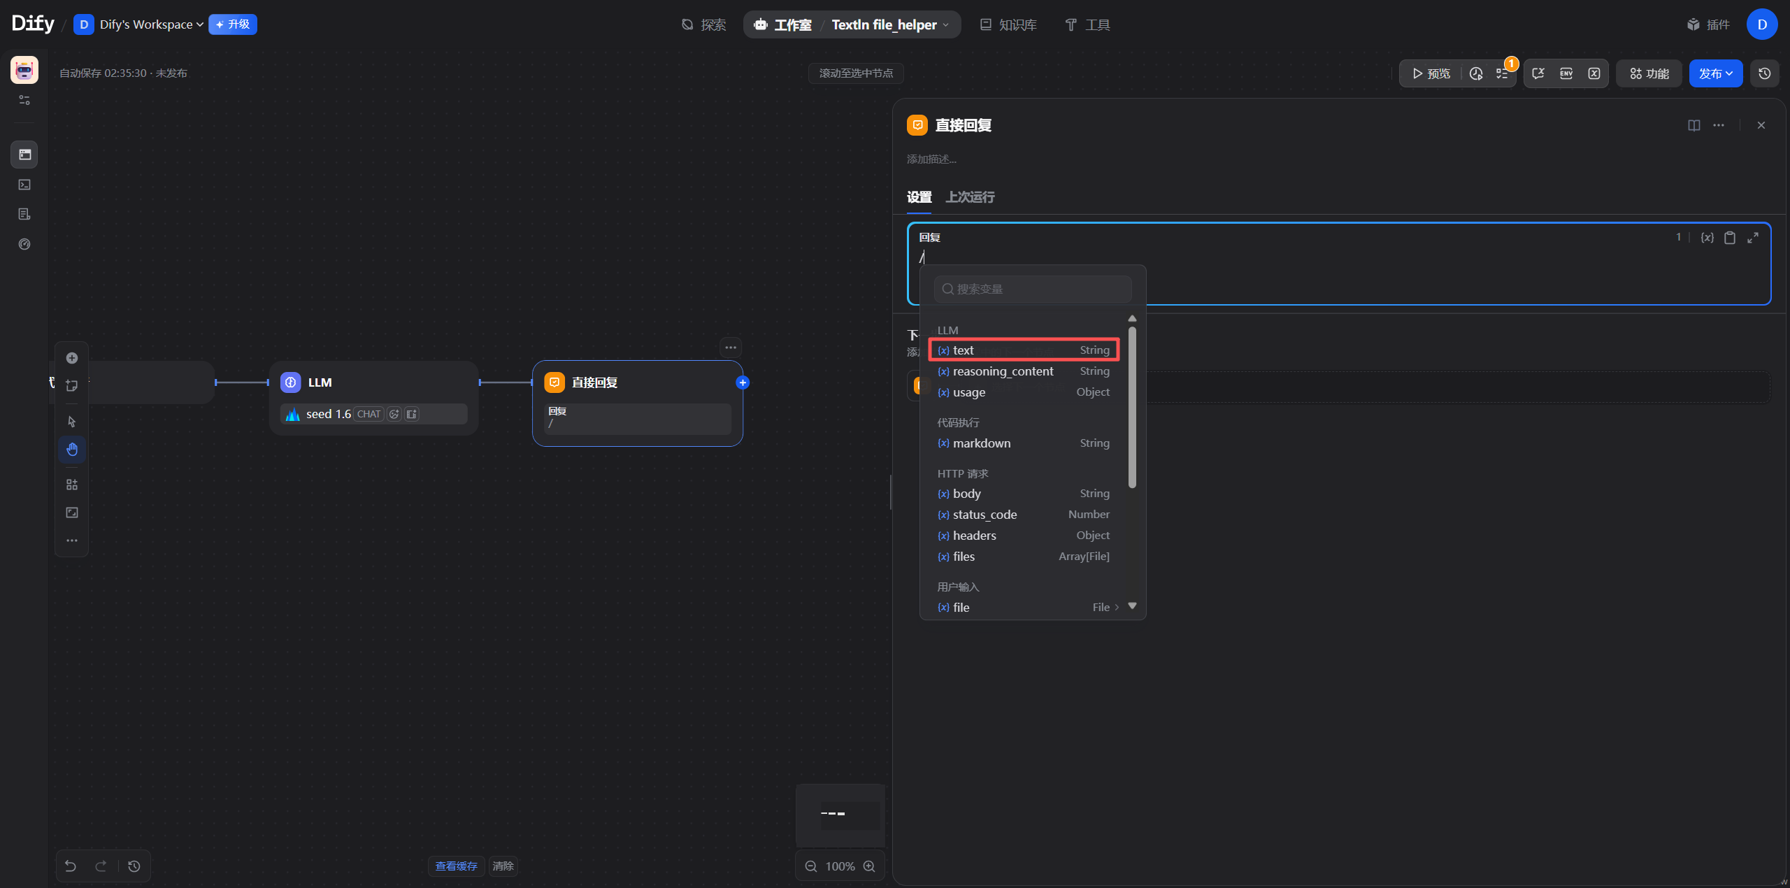1790x888 pixels.
Task: Click the hand pan mode tool
Action: (72, 450)
